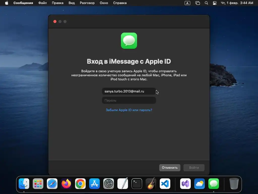Viewport: 258px width, 194px height.
Task: Launch Safari from the Dock
Action: click(52, 184)
